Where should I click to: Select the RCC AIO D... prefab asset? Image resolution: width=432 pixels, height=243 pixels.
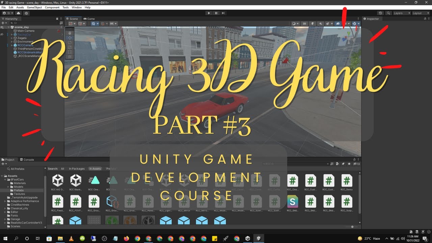(58, 183)
